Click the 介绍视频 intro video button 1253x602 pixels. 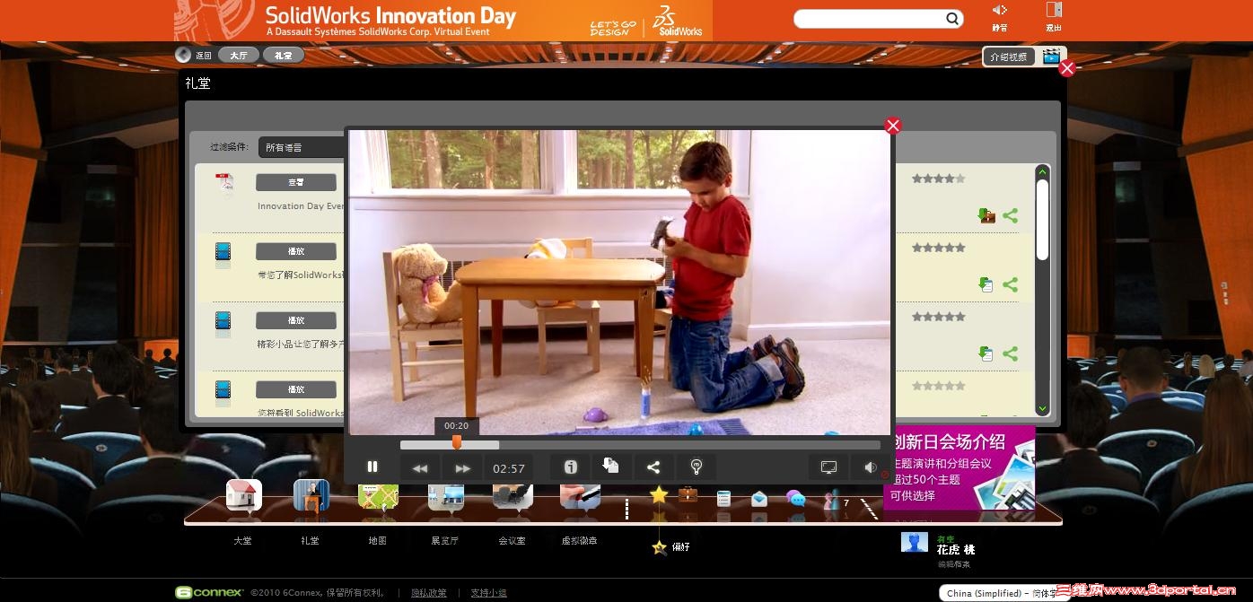(x=1009, y=57)
